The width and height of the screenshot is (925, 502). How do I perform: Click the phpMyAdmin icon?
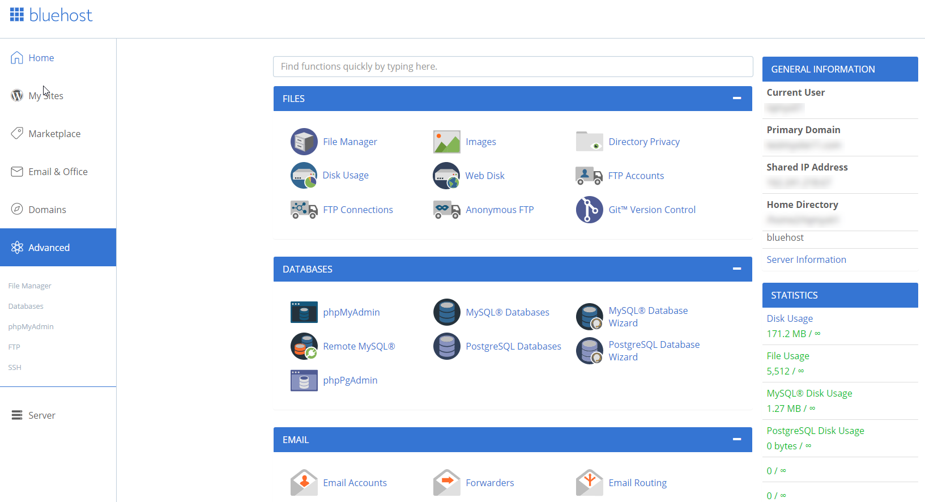pos(304,312)
